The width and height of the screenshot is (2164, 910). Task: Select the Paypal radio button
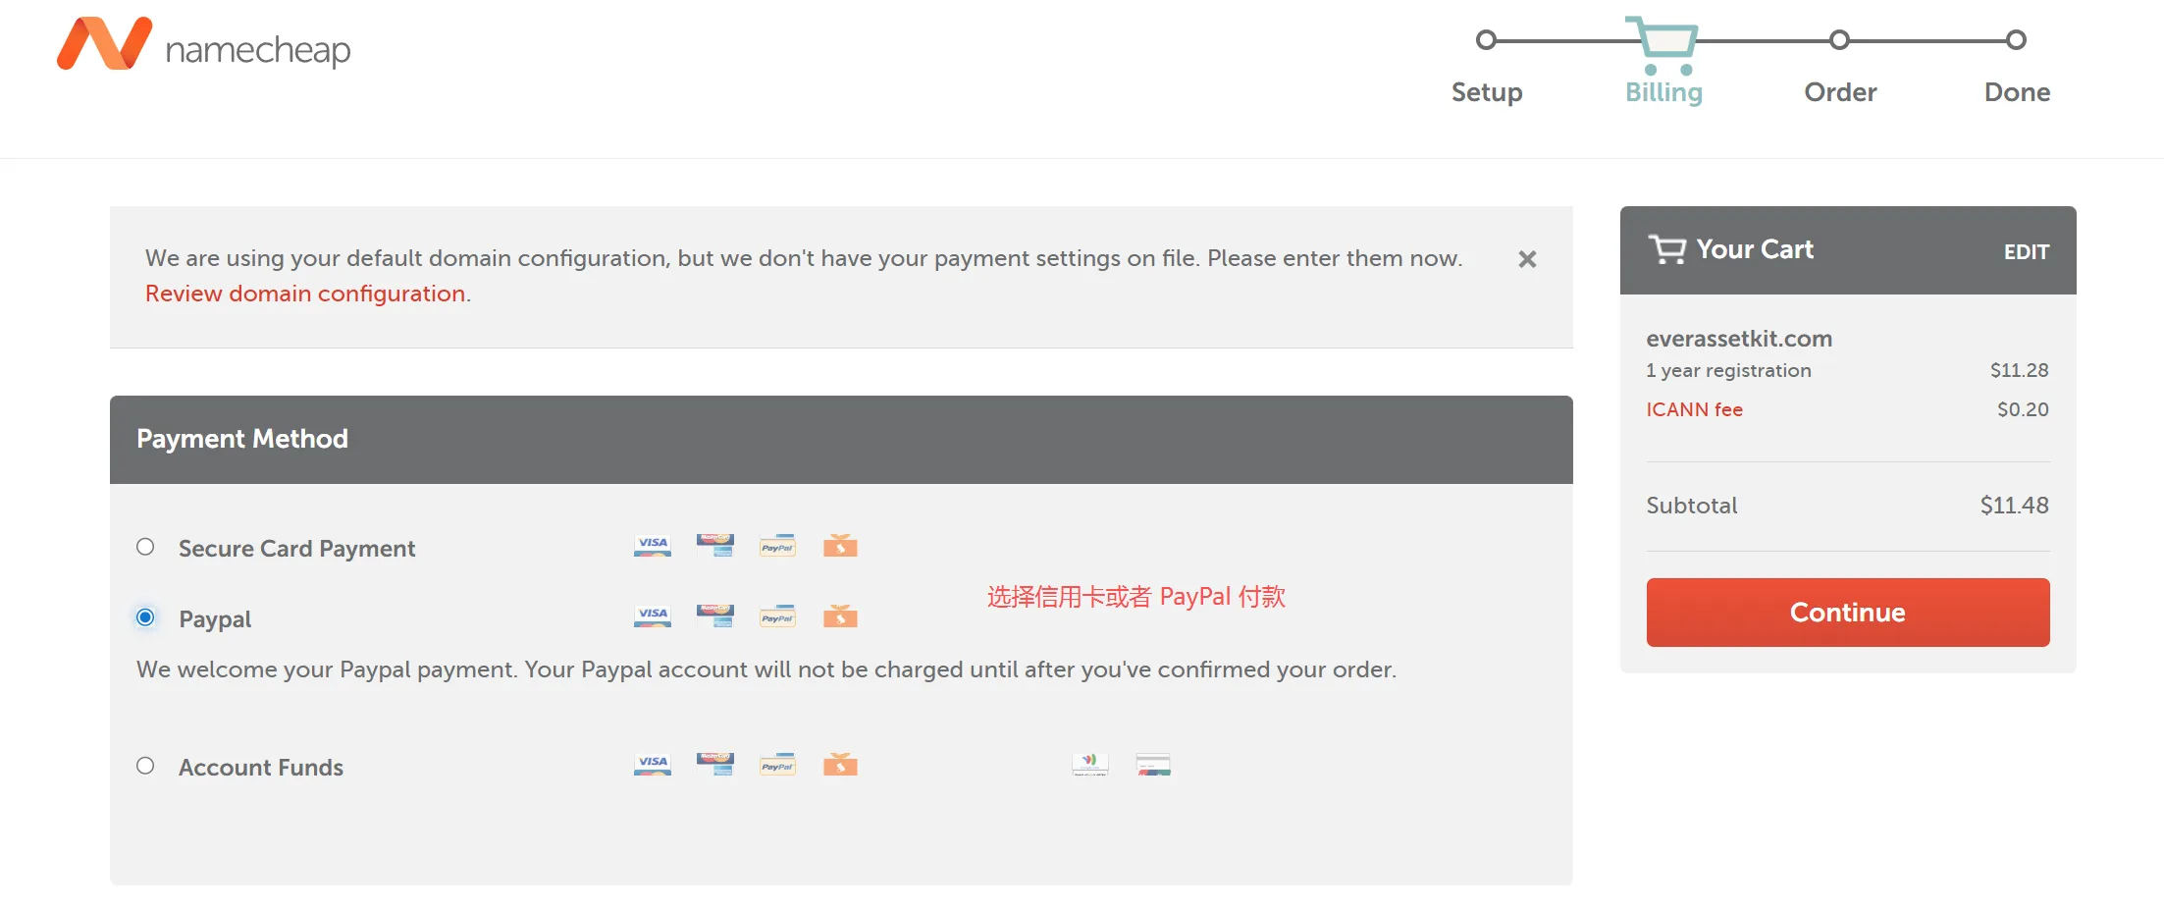point(145,617)
